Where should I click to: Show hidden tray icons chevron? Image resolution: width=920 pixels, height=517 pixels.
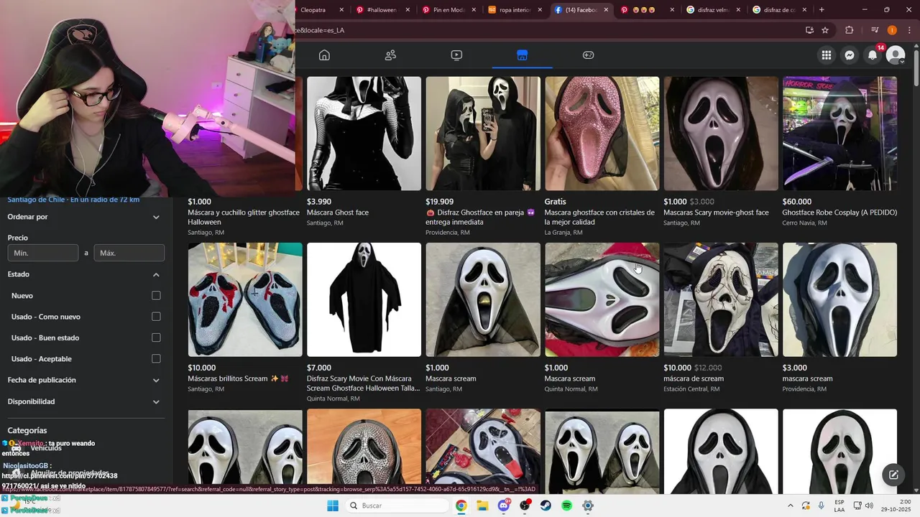[x=790, y=506]
